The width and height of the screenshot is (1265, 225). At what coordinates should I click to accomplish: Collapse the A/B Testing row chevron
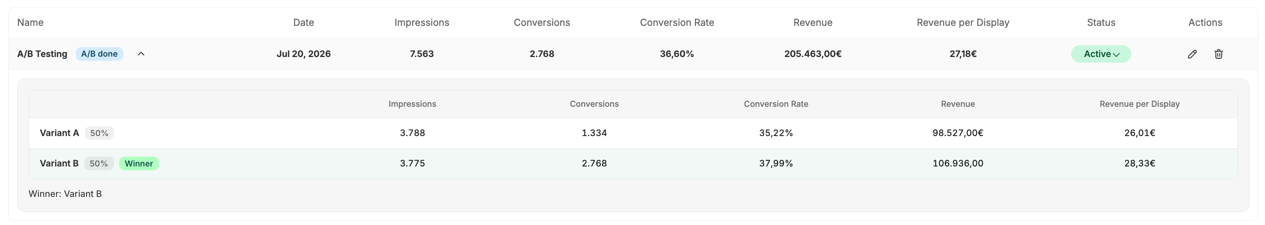[141, 54]
